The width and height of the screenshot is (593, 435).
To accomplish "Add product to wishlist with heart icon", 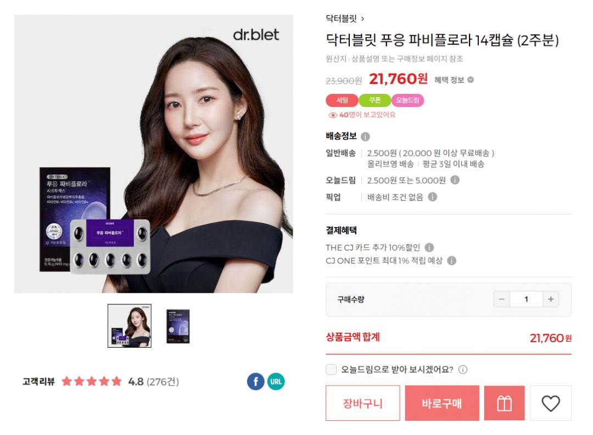I will 551,403.
